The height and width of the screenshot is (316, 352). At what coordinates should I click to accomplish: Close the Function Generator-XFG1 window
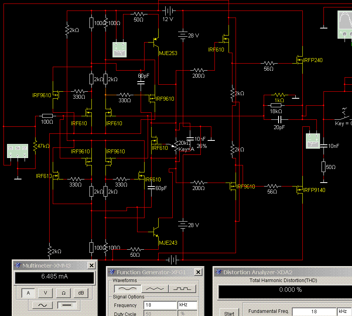(x=198, y=272)
